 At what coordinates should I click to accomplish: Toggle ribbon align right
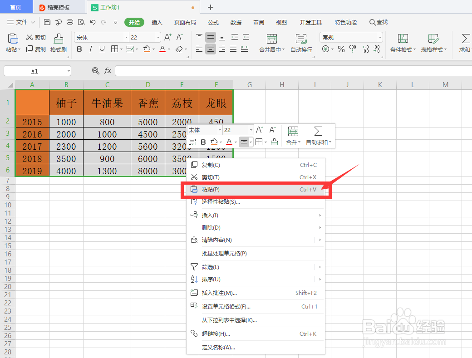[222, 49]
